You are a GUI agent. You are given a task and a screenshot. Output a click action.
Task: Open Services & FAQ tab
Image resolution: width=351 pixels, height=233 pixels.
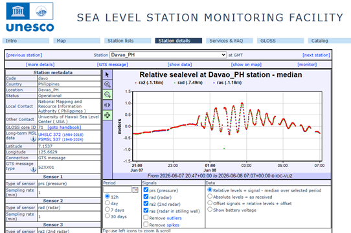point(229,41)
